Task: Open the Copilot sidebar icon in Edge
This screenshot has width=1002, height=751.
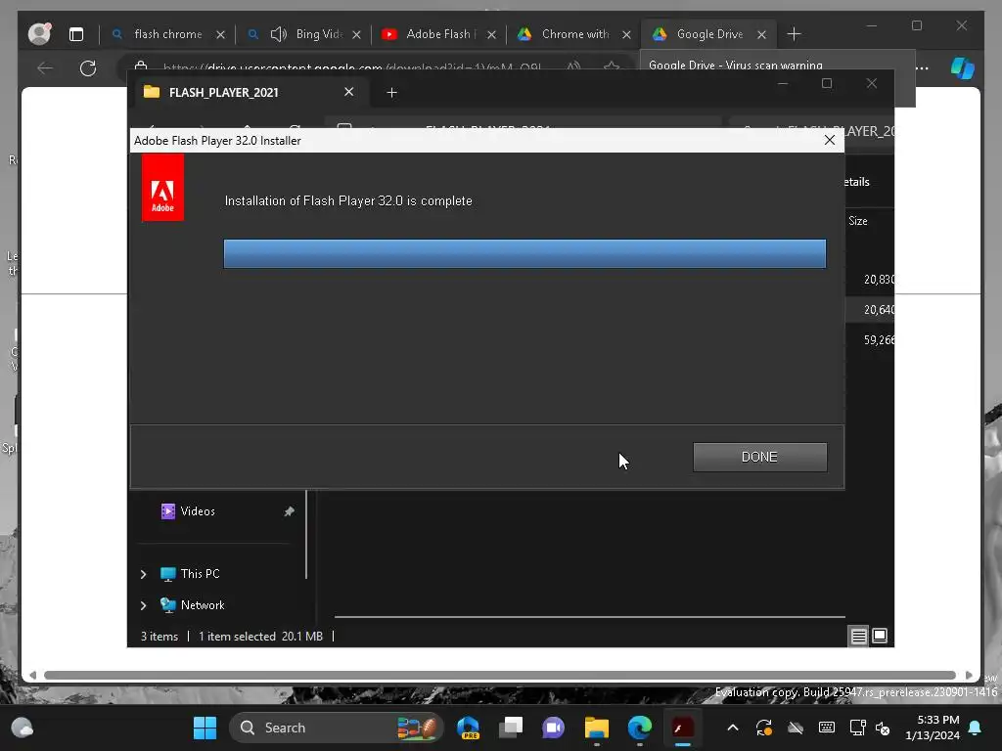Action: 963,67
